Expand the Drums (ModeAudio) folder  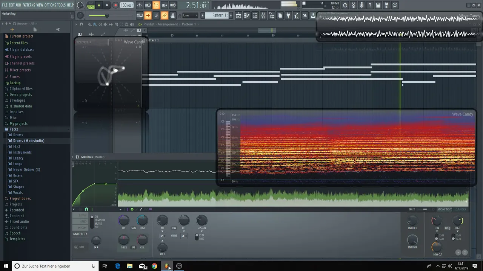pyautogui.click(x=29, y=141)
